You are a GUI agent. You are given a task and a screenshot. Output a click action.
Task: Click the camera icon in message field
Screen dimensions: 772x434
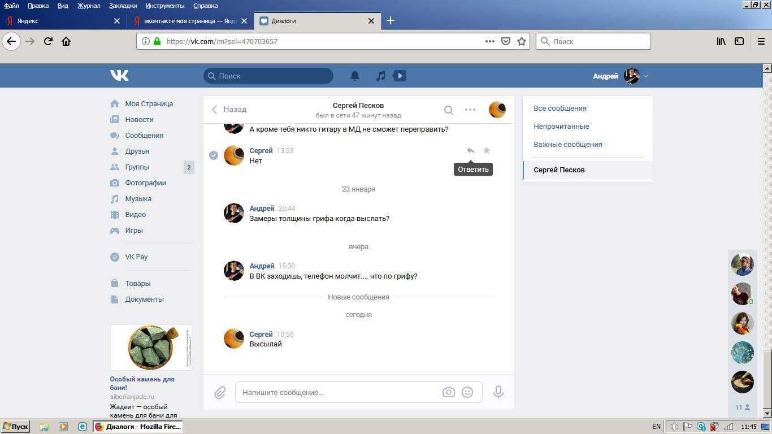click(448, 392)
